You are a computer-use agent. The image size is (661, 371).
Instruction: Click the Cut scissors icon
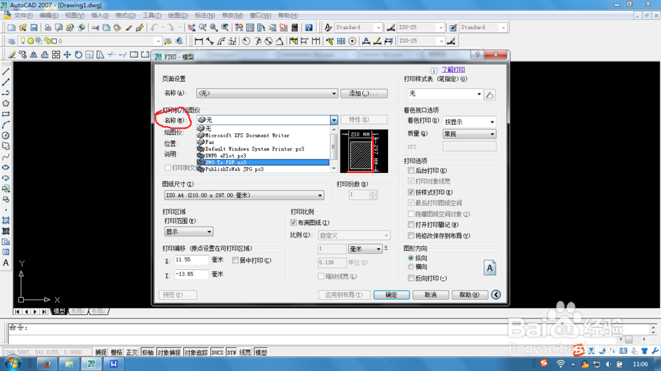click(x=95, y=28)
